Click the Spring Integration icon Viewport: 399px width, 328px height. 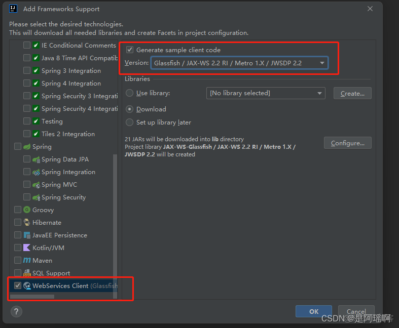(x=36, y=172)
